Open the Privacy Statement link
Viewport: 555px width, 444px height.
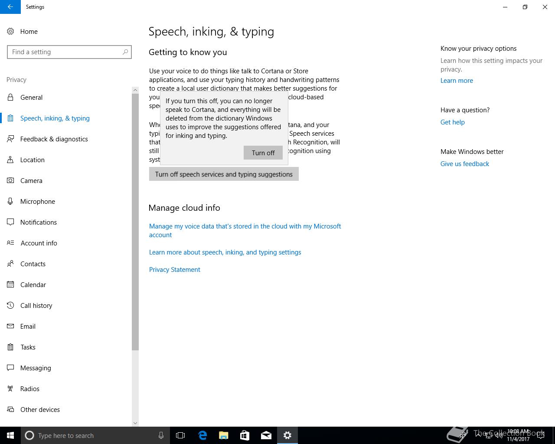tap(175, 270)
